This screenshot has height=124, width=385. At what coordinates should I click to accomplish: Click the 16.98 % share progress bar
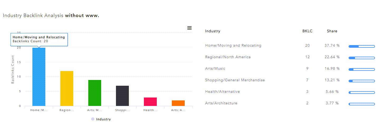[x=362, y=69]
